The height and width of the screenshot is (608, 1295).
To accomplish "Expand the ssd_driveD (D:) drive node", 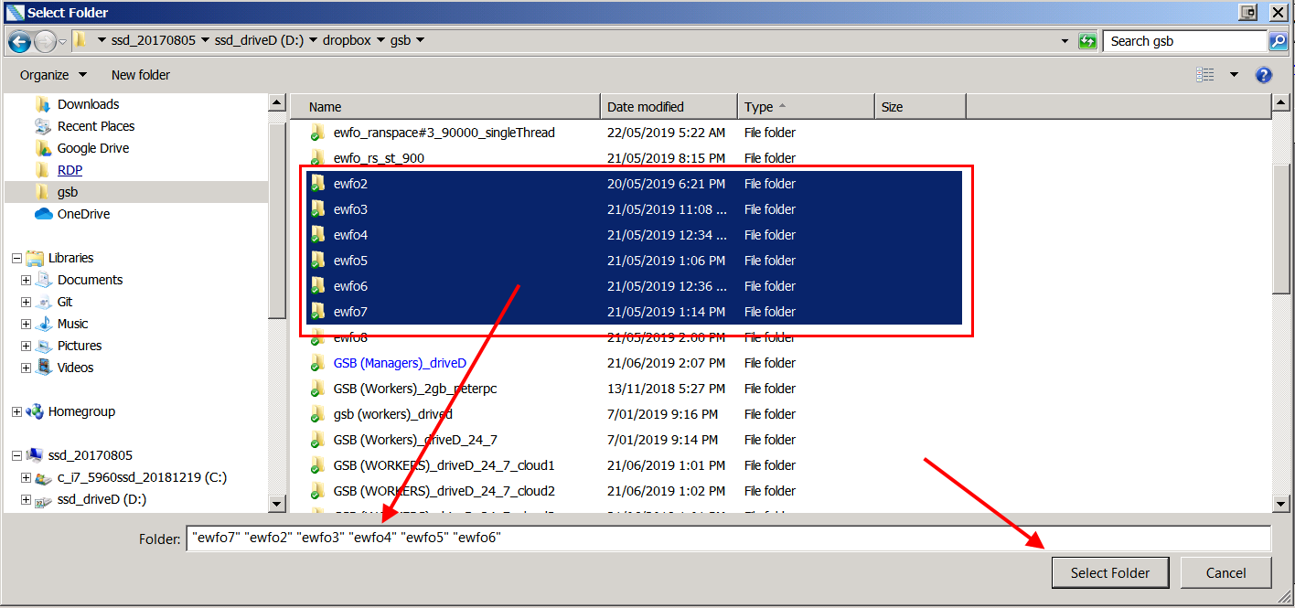I will pyautogui.click(x=26, y=499).
